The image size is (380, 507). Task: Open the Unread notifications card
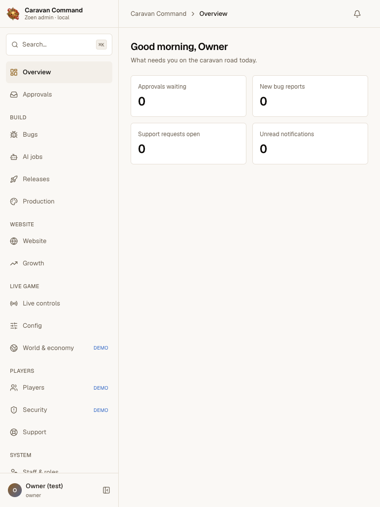click(x=310, y=144)
